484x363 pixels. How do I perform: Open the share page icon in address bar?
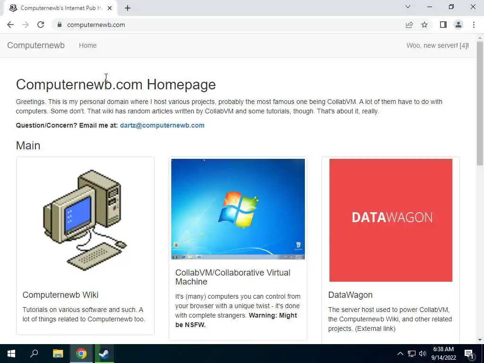pos(409,25)
